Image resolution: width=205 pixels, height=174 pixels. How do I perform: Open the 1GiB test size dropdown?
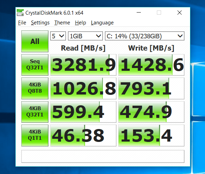[x=85, y=36]
